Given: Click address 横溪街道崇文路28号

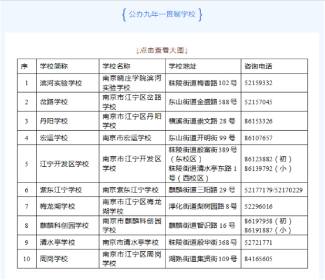Looking at the screenshot, I should pyautogui.click(x=202, y=121).
